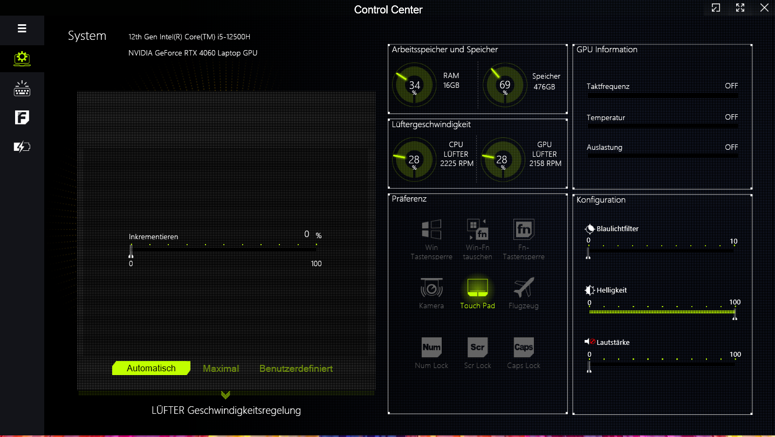Toggle the Kamera icon on or off
Screen dimensions: 775x437
[x=431, y=288]
